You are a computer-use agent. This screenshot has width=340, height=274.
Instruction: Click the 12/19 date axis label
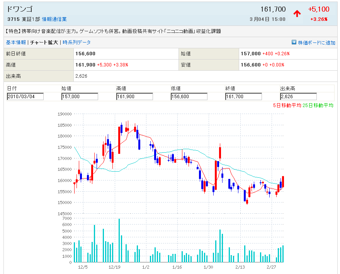(114, 267)
